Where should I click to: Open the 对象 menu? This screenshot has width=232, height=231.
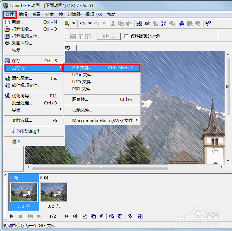coord(49,14)
